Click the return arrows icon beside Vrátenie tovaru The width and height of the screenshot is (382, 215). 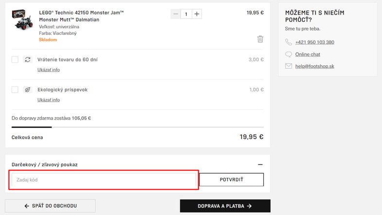pyautogui.click(x=28, y=59)
